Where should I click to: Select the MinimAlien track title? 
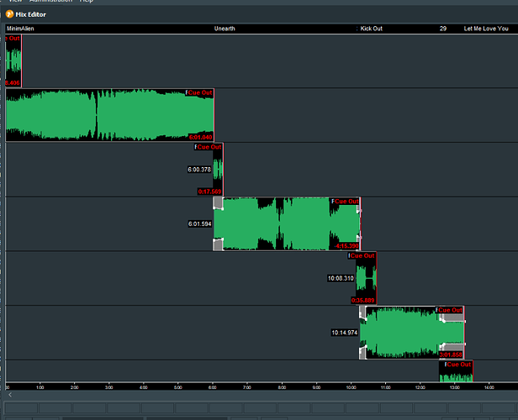(x=20, y=29)
